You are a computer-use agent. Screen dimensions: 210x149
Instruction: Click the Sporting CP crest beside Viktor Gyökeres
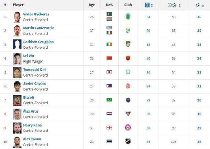(128, 16)
